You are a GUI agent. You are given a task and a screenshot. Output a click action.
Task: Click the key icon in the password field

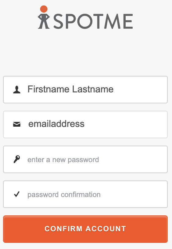17,159
